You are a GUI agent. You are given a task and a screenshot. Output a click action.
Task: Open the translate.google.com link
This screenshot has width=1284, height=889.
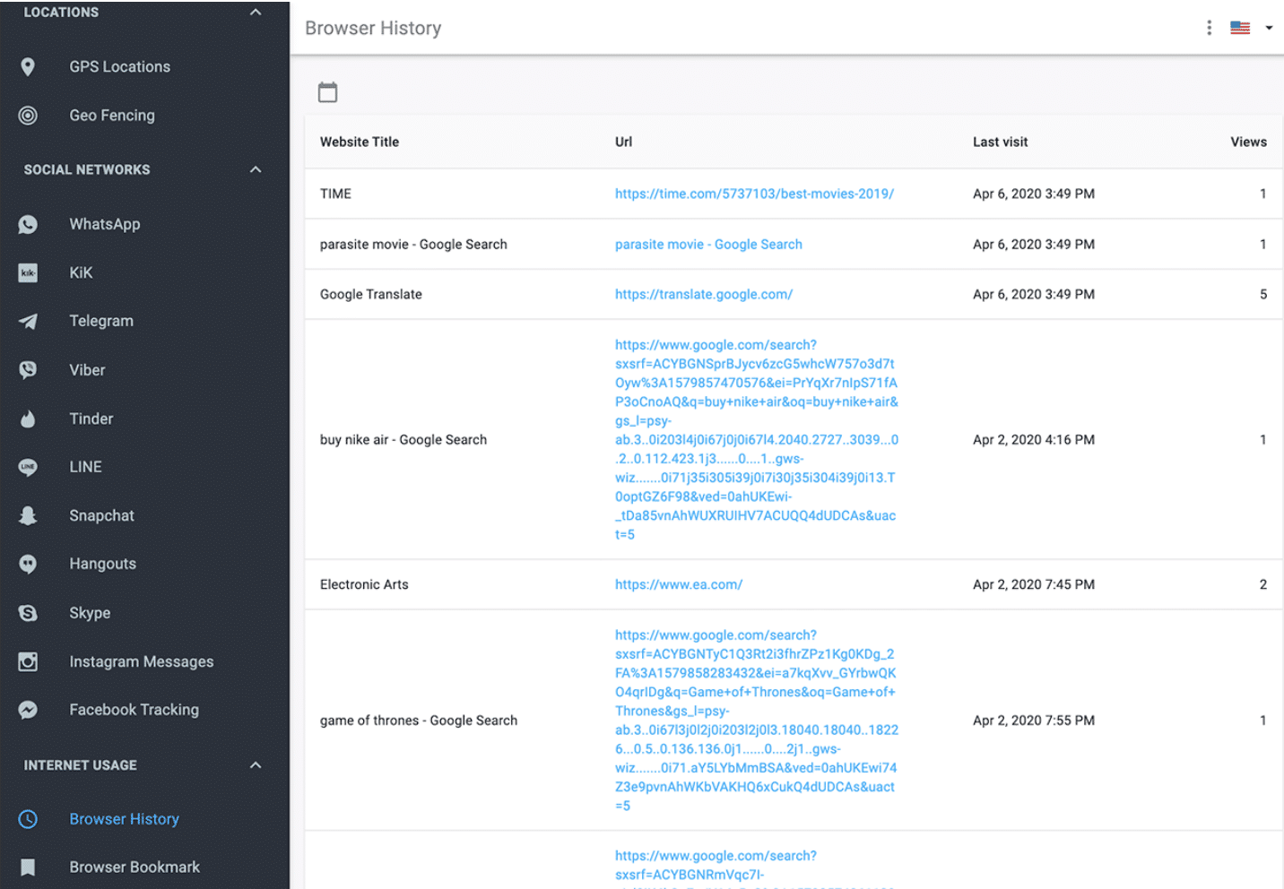coord(704,295)
